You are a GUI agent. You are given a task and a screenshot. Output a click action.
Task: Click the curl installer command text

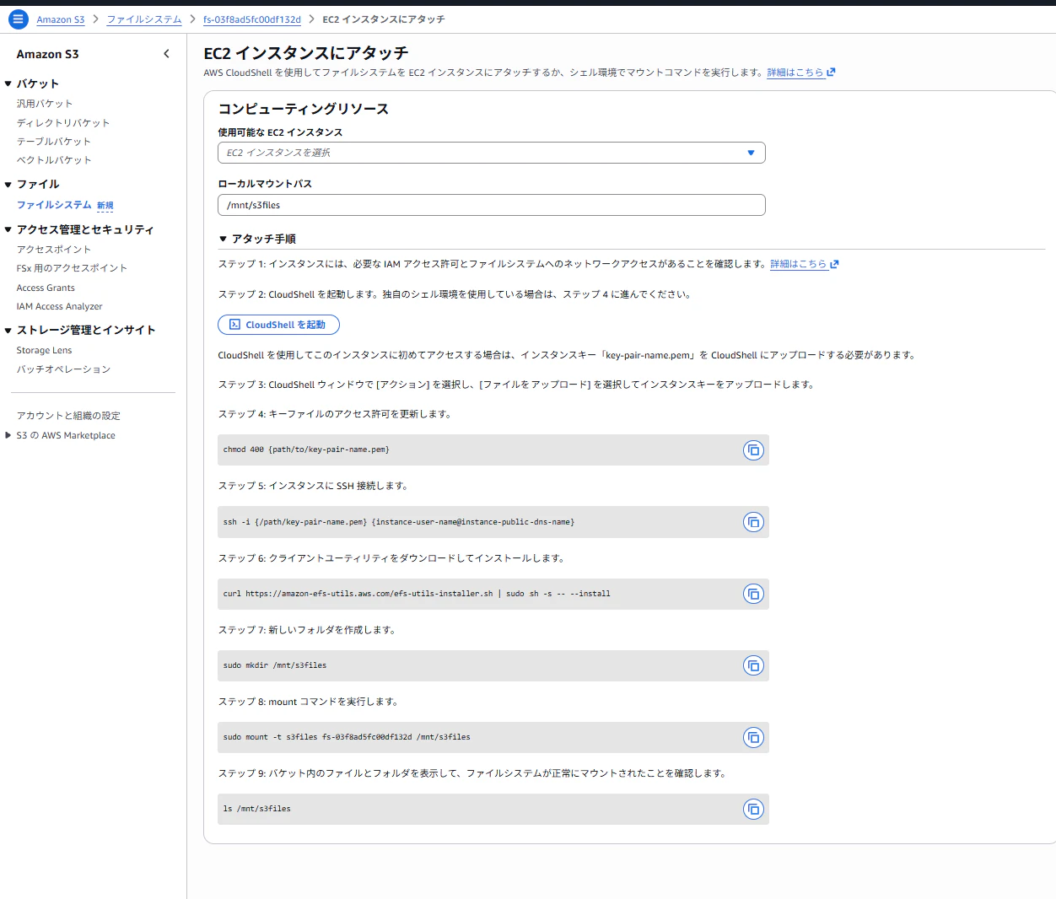tap(417, 594)
